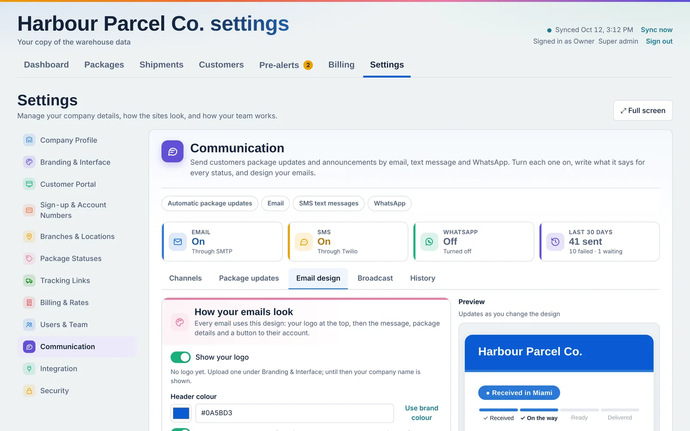Click the SMS chat bubble icon
The height and width of the screenshot is (431, 690).
[304, 242]
